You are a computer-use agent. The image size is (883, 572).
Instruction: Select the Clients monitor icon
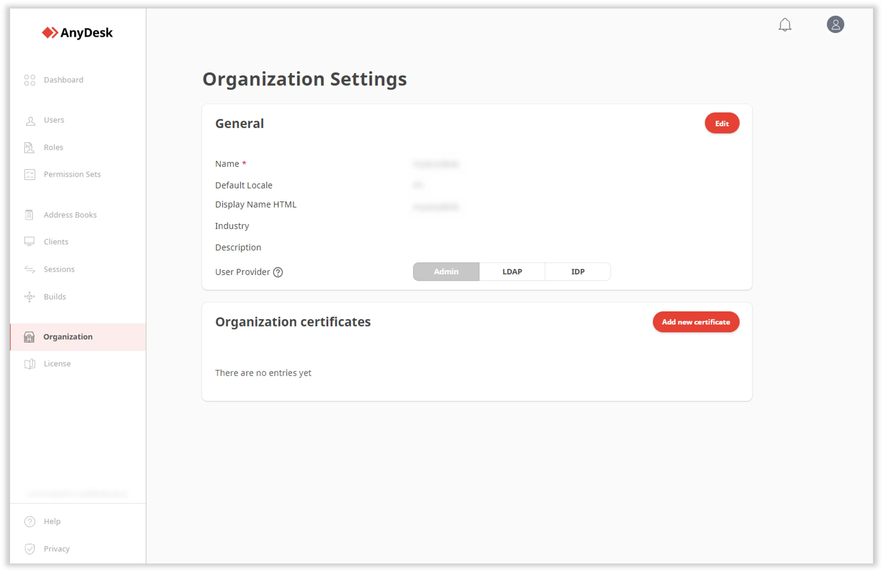click(x=30, y=241)
